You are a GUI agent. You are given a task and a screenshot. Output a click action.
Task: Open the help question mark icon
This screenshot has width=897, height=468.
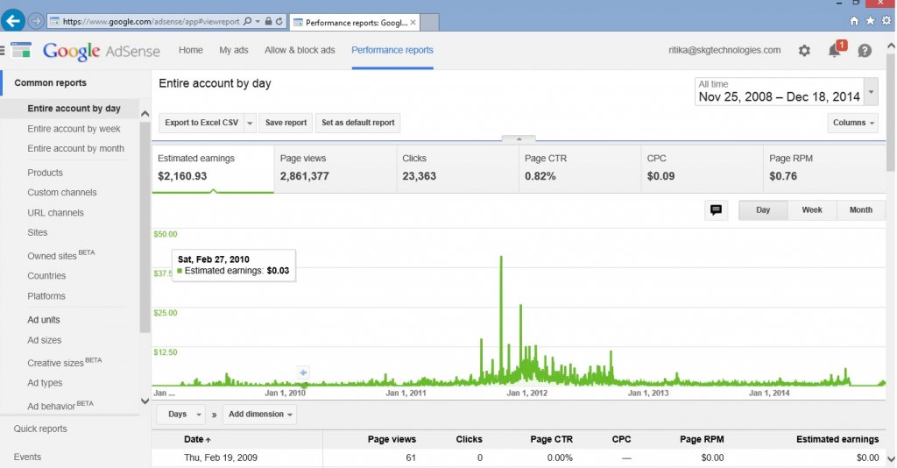pos(865,50)
